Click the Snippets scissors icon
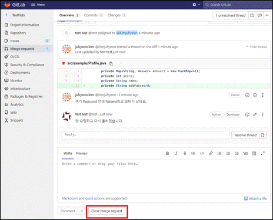 pyautogui.click(x=6, y=120)
